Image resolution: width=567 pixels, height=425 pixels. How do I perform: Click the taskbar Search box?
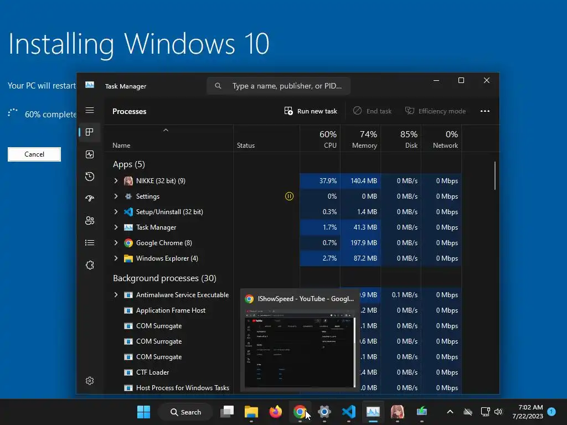pyautogui.click(x=185, y=412)
